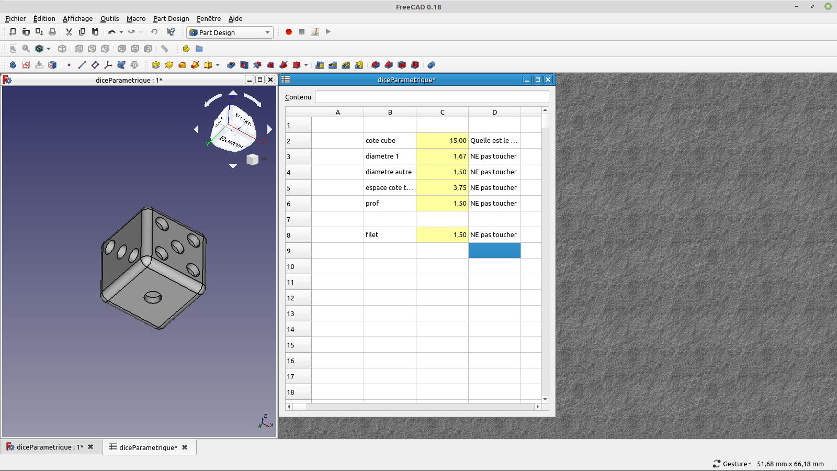Run the macro with the play arrow
The width and height of the screenshot is (837, 471).
tap(328, 32)
